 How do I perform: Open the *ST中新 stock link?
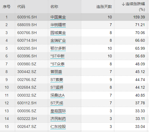point(57,56)
